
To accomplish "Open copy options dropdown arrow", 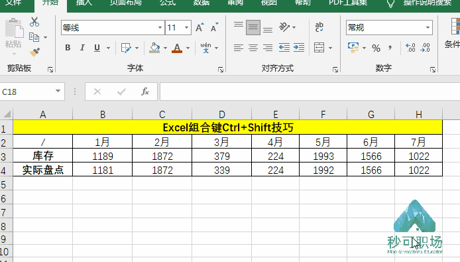I will (46, 37).
